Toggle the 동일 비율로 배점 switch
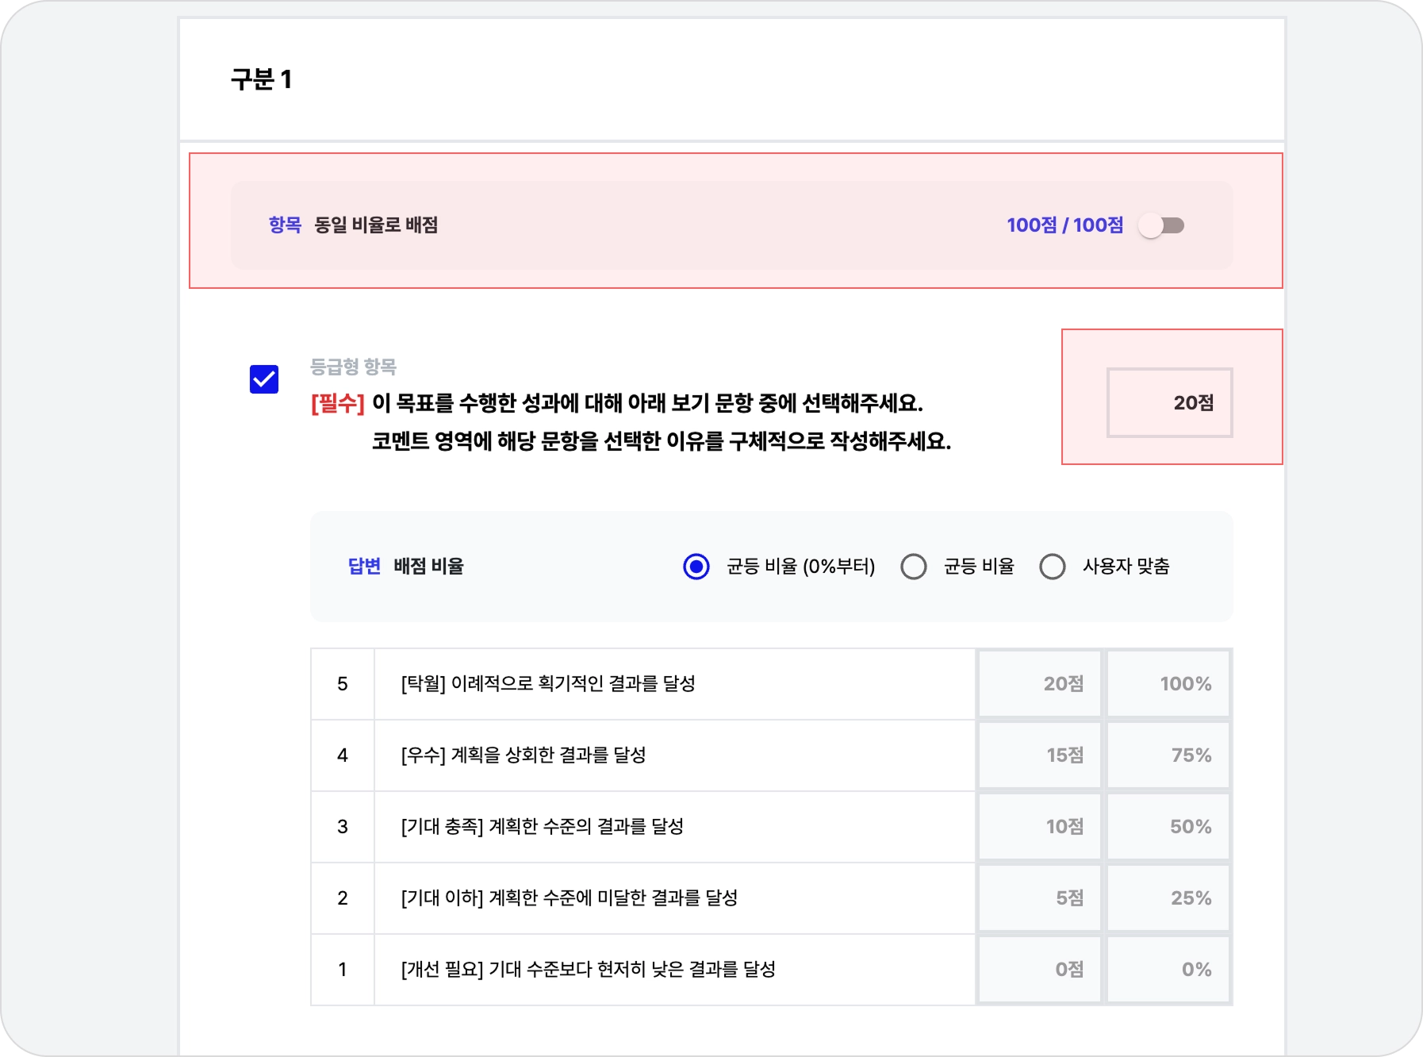 1161,226
